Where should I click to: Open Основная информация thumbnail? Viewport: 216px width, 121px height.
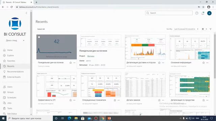click(x=190, y=47)
